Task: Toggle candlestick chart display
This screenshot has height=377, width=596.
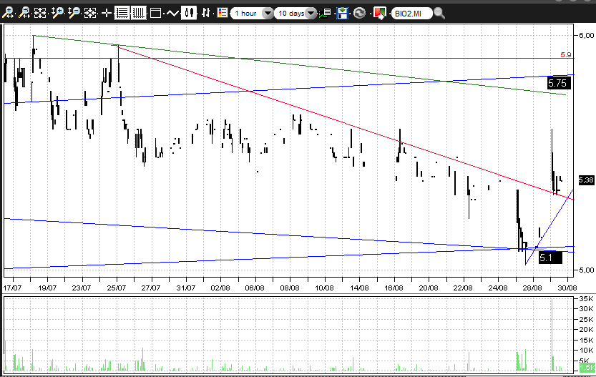Action: (x=190, y=13)
